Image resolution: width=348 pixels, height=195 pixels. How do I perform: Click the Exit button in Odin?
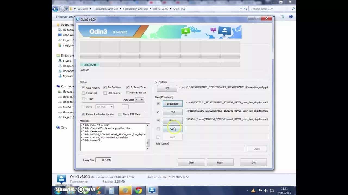click(x=253, y=162)
